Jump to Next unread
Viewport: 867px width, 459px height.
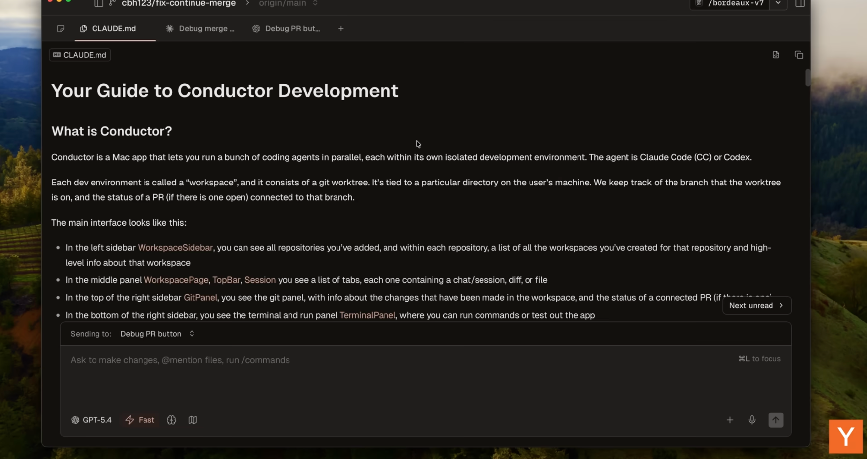757,305
